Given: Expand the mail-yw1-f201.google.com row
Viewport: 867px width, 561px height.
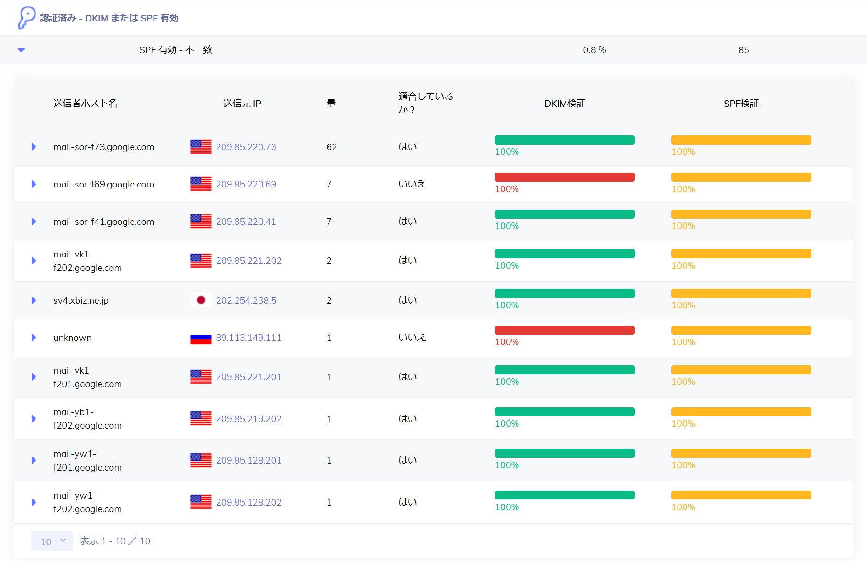Looking at the screenshot, I should point(34,460).
